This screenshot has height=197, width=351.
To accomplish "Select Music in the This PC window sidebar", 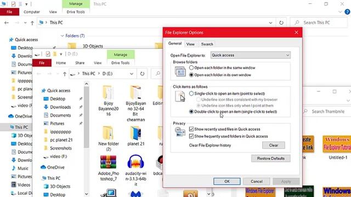I will pos(20,168).
